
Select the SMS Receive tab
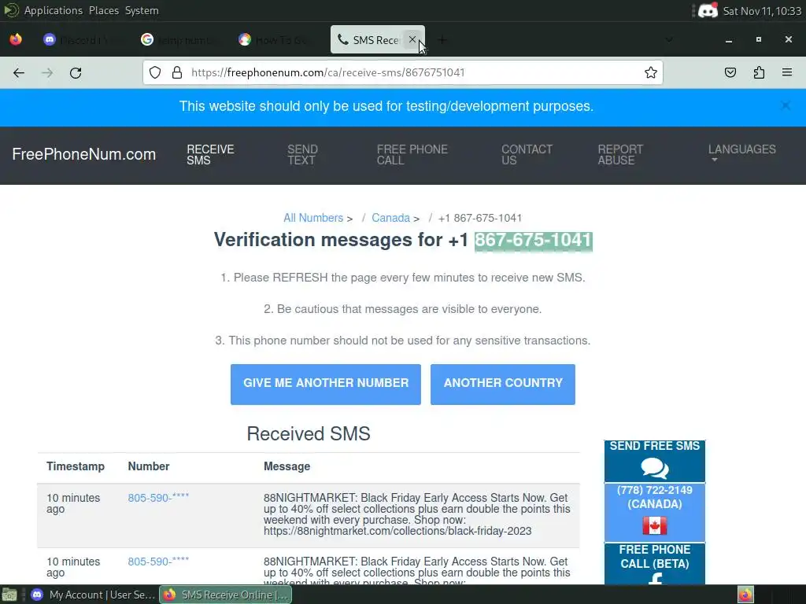point(377,39)
